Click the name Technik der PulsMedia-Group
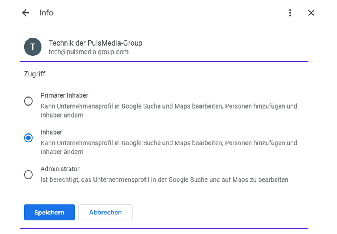The width and height of the screenshot is (337, 234). (95, 43)
